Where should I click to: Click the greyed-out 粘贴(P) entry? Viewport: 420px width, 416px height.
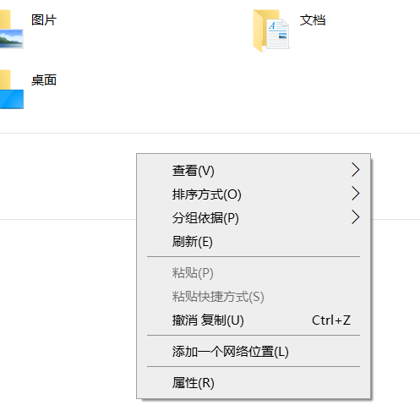pyautogui.click(x=254, y=273)
